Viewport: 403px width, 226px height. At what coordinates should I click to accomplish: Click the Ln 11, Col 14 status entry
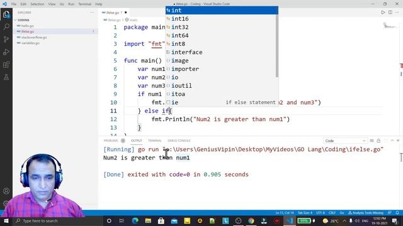tap(285, 213)
